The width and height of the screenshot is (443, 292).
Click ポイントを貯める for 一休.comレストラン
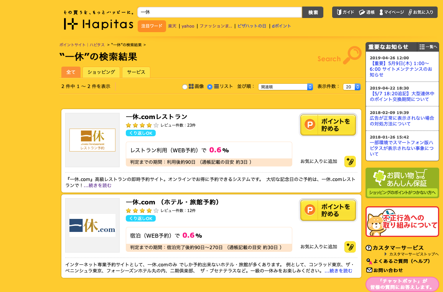(328, 125)
